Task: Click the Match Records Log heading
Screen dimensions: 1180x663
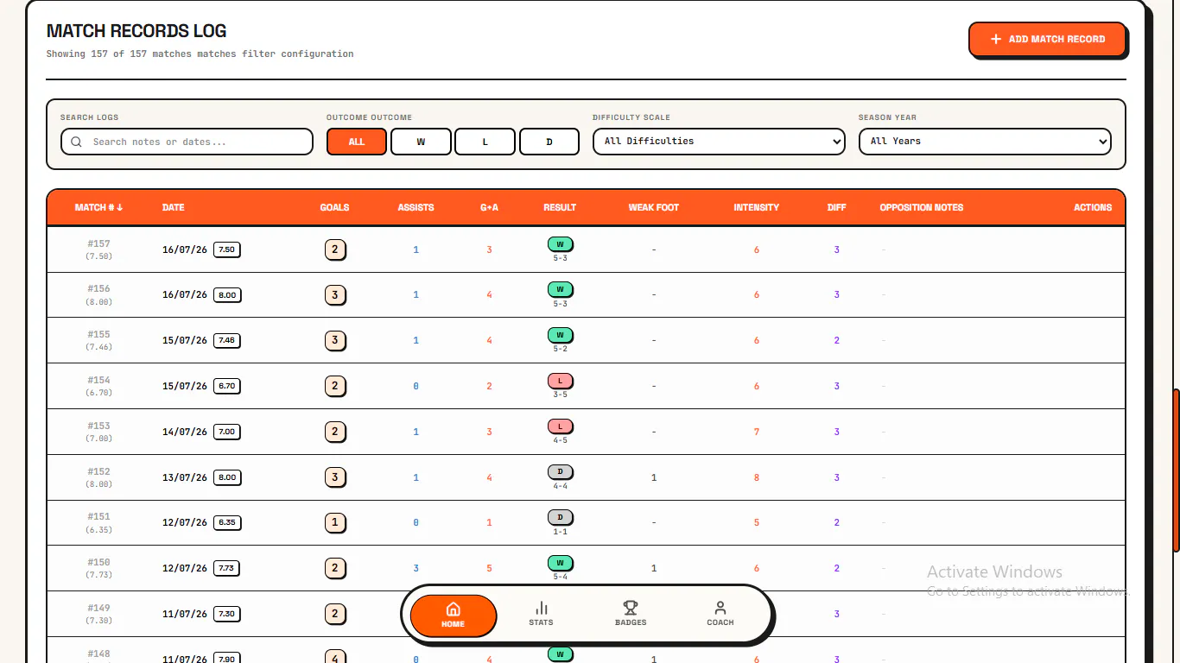Action: [x=136, y=31]
